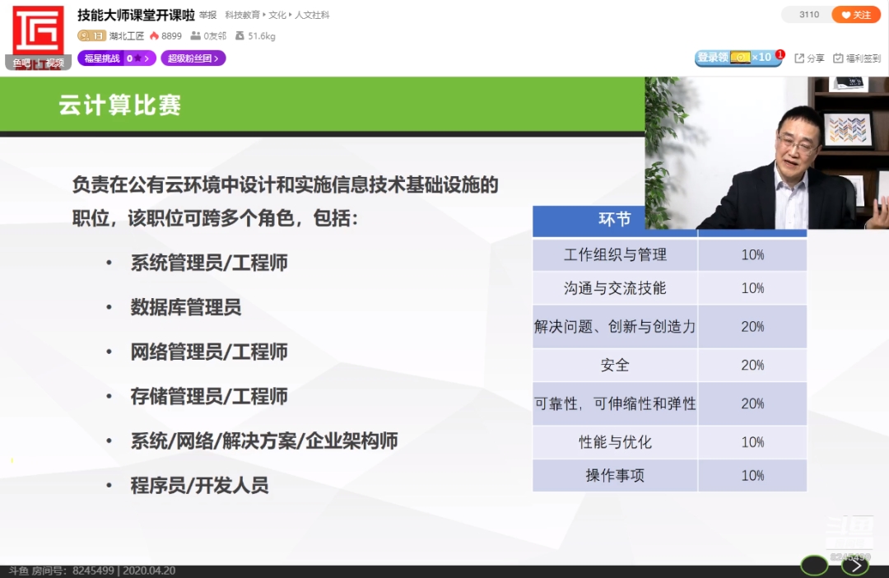Expand the 福星挑战 challenge badge

tap(115, 58)
